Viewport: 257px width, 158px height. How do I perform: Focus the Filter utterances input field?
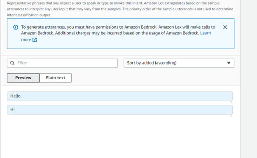point(62,63)
